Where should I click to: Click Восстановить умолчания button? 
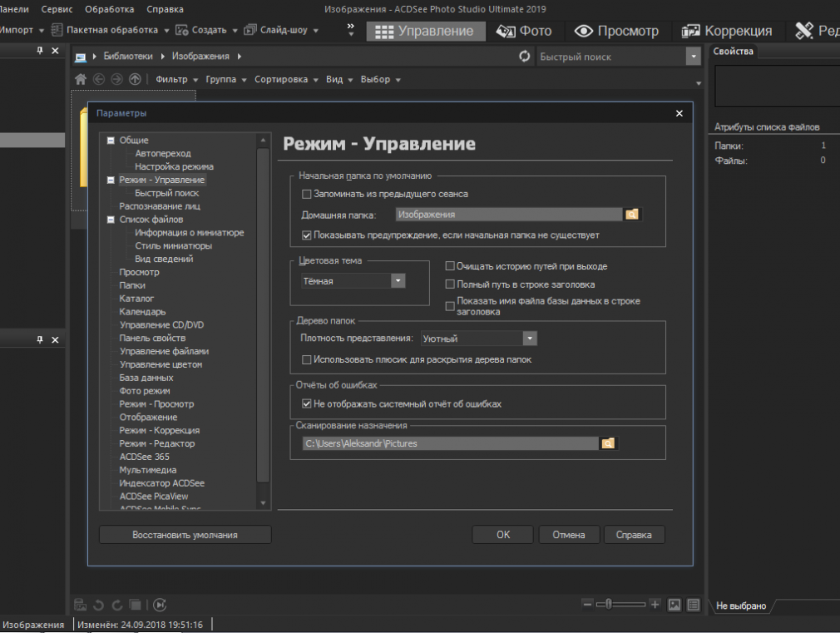coord(185,534)
